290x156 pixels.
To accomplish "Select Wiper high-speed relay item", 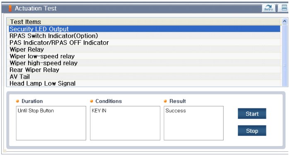I will (x=145, y=63).
